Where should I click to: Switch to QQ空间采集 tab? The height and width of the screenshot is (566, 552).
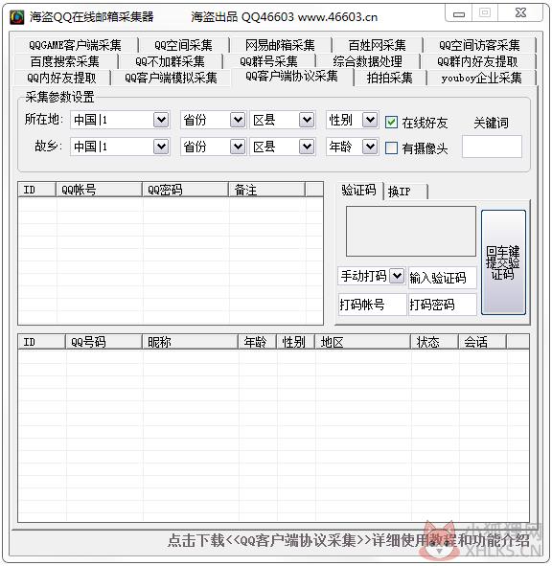point(183,45)
